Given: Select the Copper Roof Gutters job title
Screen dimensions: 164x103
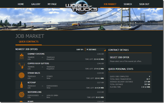Looking at the screenshot, I should (38, 63).
